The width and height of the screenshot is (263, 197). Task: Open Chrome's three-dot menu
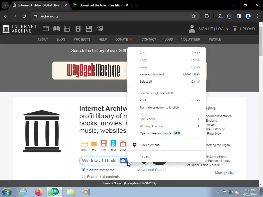(x=257, y=16)
